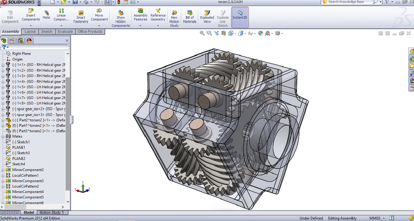The height and width of the screenshot is (221, 414).
Task: Click the Print icon
Action: [86, 2]
